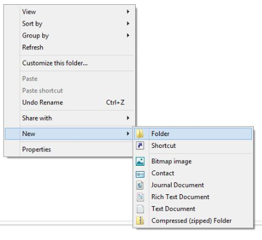This screenshot has width=262, height=240.
Task: Open the Share with submenu arrow
Action: [128, 118]
